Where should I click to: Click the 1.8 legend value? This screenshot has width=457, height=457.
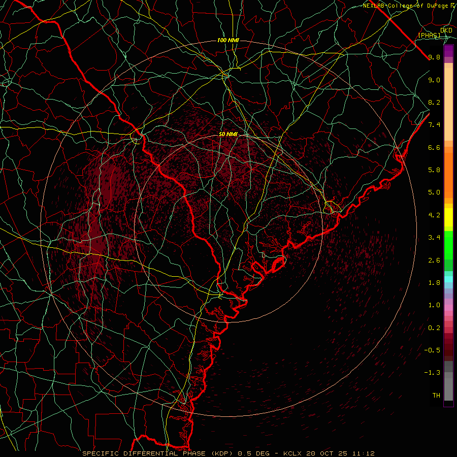[x=434, y=283]
